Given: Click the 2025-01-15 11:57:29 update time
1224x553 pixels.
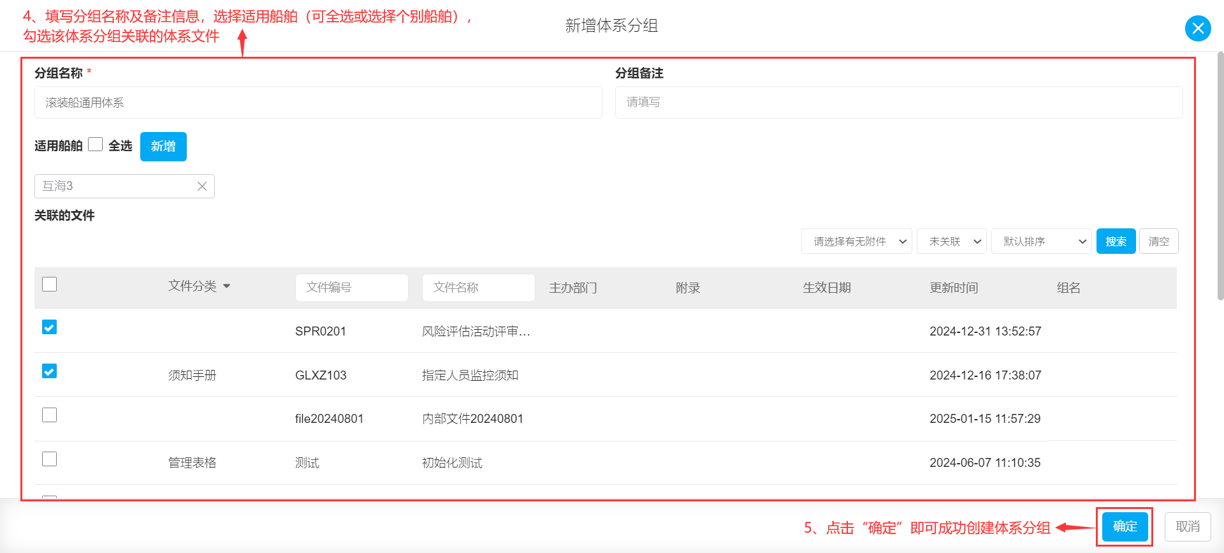Looking at the screenshot, I should [985, 419].
